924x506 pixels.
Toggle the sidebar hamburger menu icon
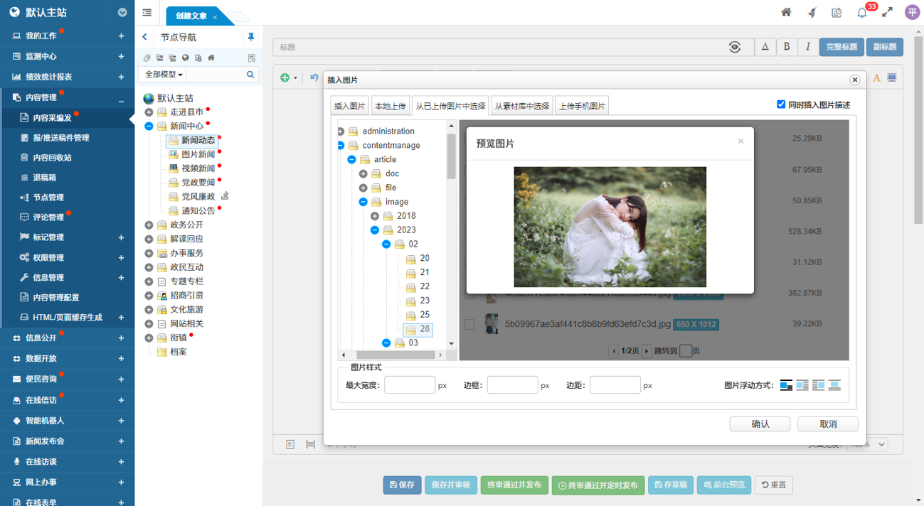point(147,13)
